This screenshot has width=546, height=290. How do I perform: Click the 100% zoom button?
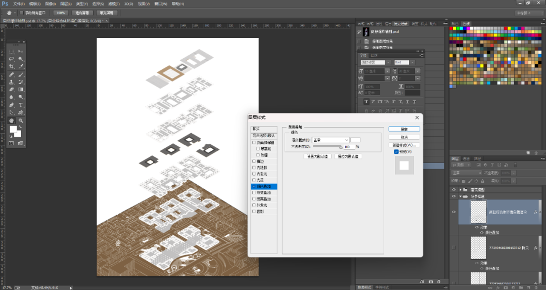pyautogui.click(x=61, y=13)
